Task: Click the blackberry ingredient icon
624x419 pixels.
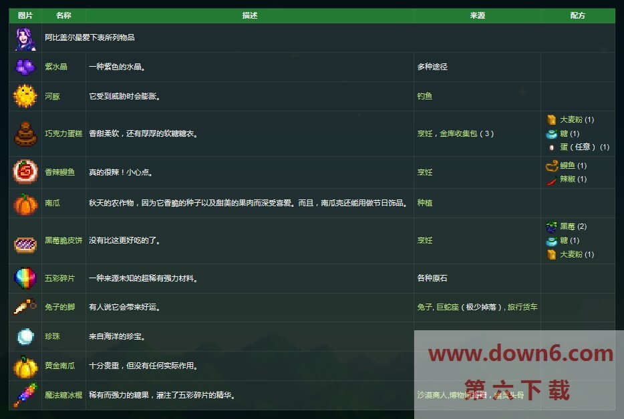Action: coord(552,227)
